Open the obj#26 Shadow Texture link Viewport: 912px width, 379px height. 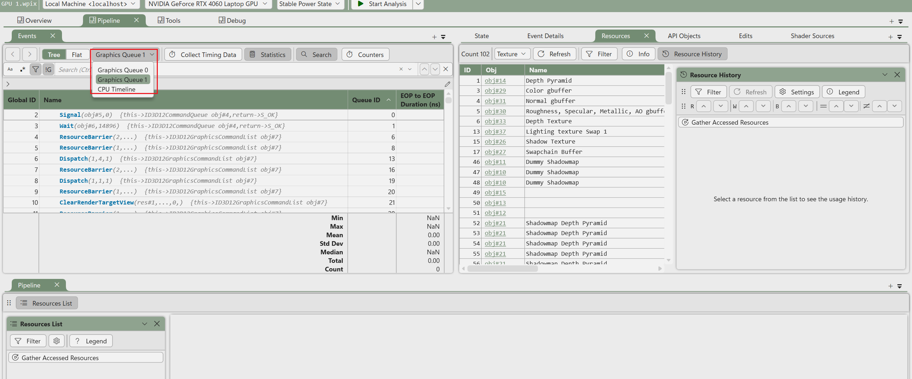click(x=495, y=141)
